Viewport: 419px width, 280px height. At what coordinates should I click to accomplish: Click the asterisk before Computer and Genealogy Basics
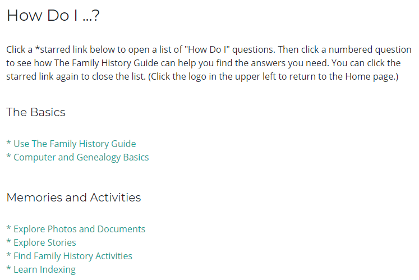[9, 157]
